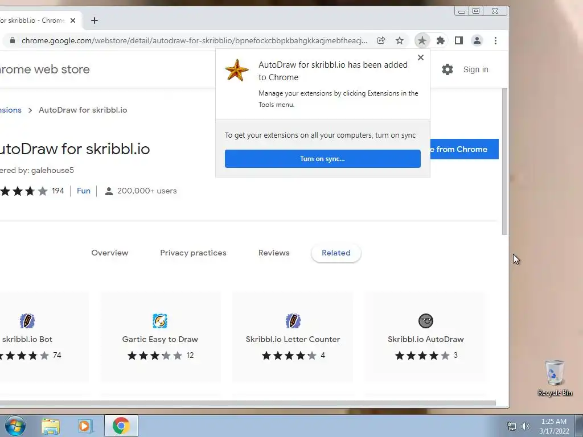Open Skribbl.io Letter Counter title
This screenshot has height=437, width=583.
[293, 339]
